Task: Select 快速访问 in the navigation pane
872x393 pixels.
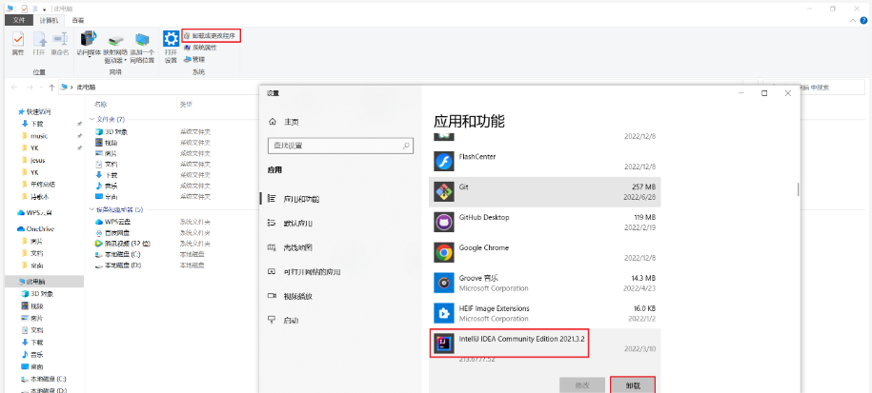Action: click(x=38, y=111)
